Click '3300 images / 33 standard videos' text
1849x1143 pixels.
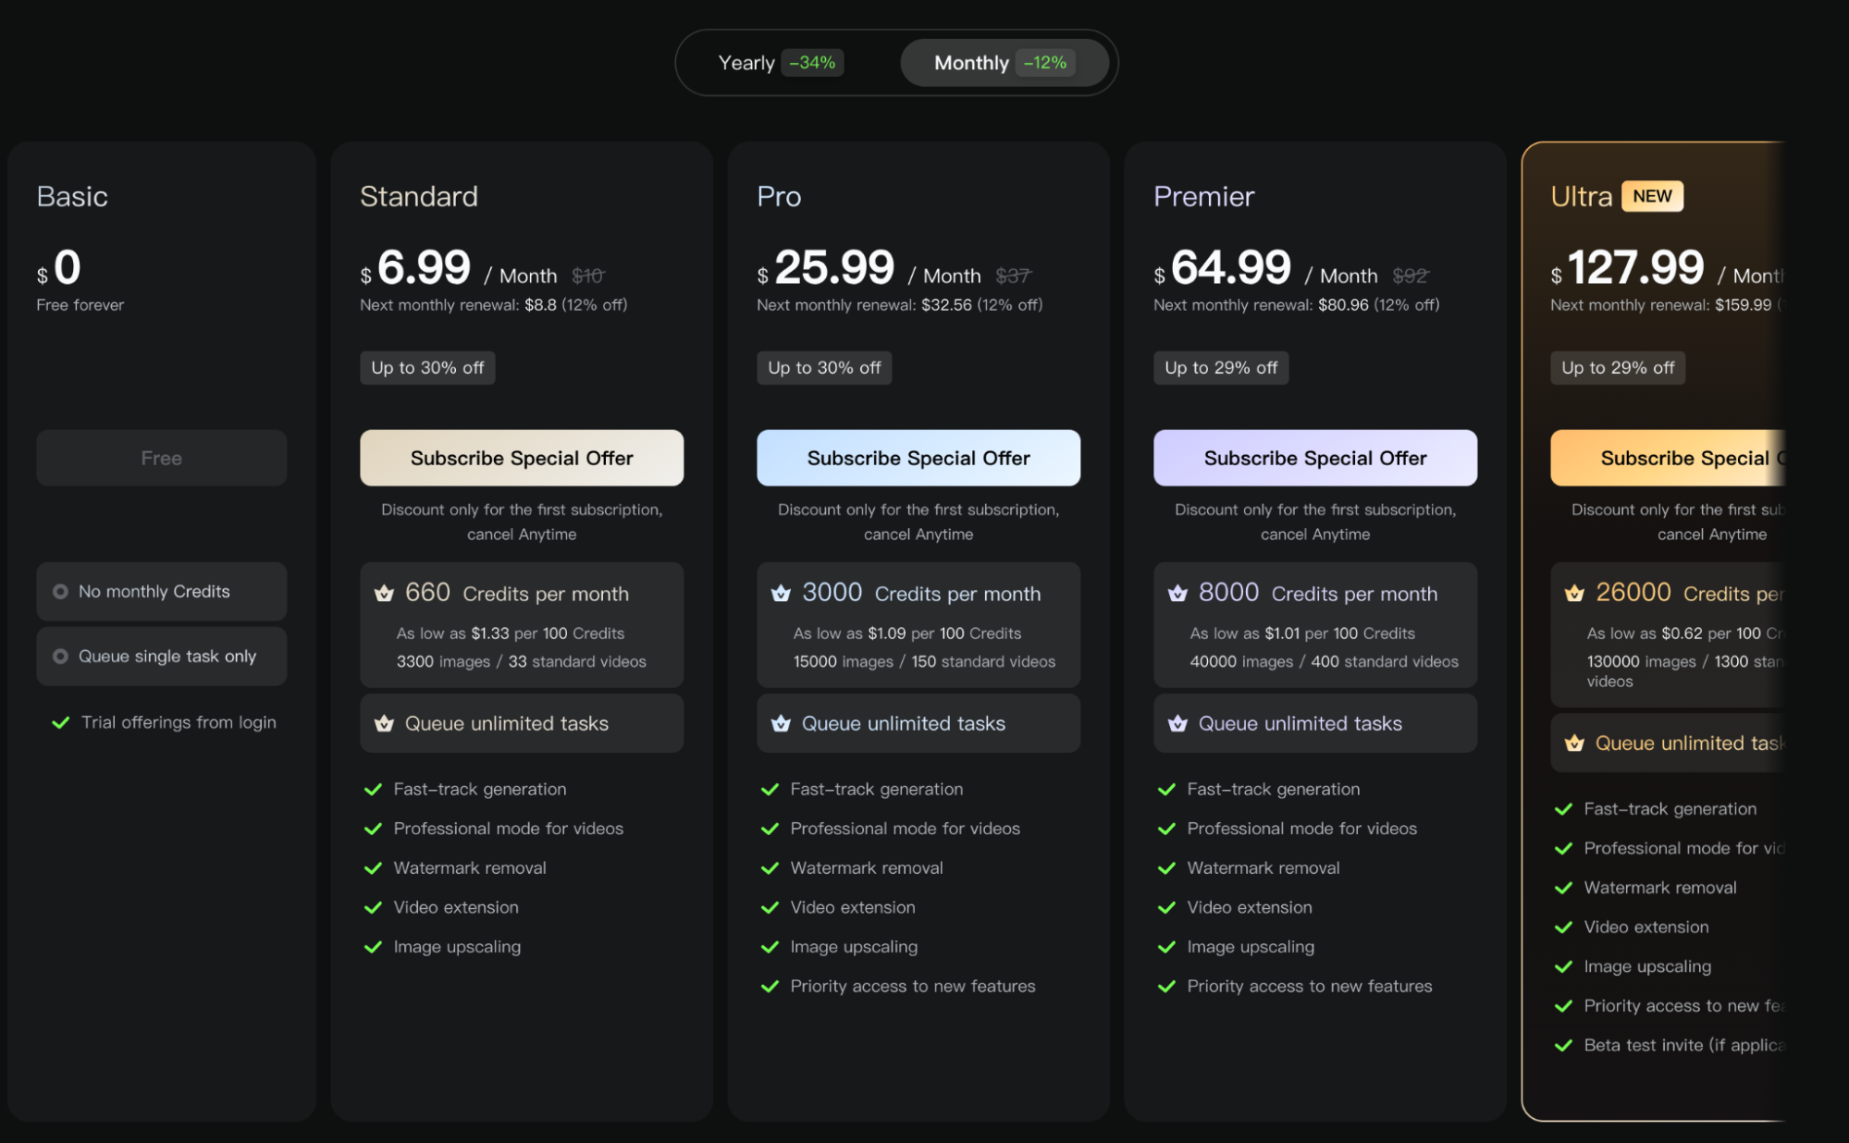(522, 662)
